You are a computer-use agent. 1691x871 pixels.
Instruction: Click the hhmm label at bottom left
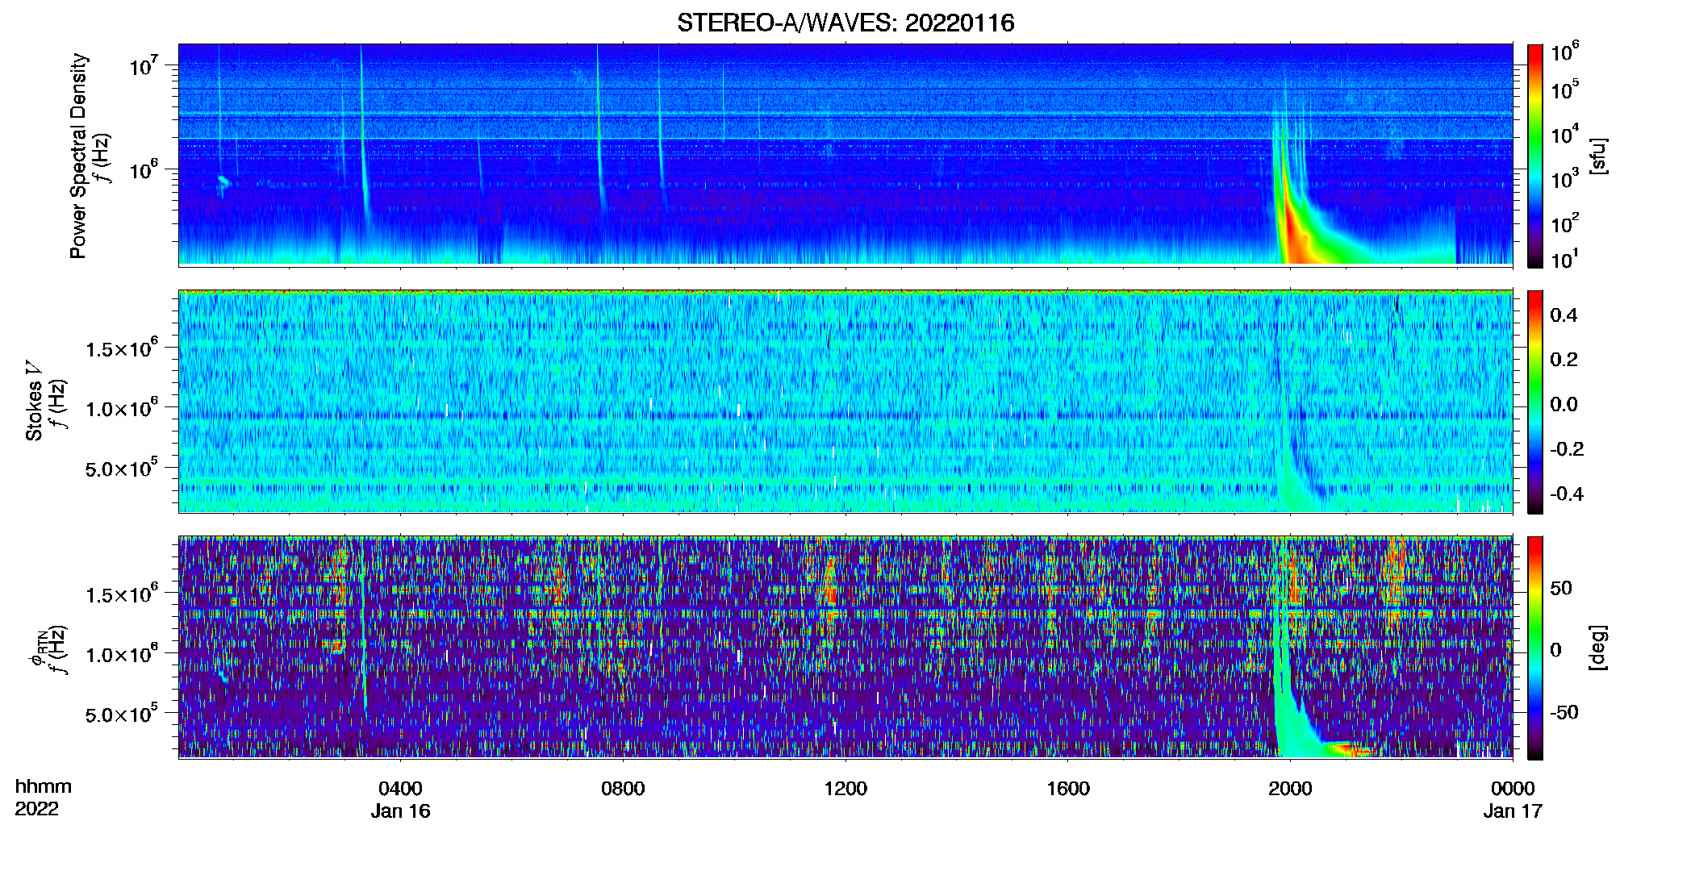(x=44, y=787)
